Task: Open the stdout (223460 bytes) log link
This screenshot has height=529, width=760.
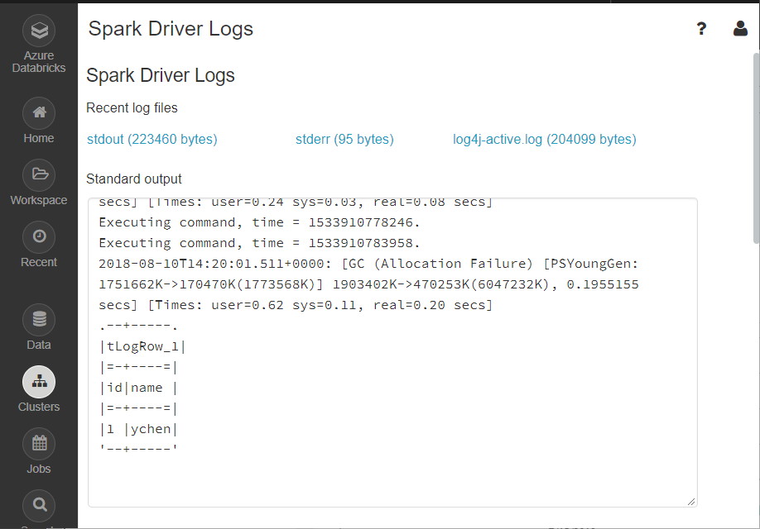Action: click(152, 140)
